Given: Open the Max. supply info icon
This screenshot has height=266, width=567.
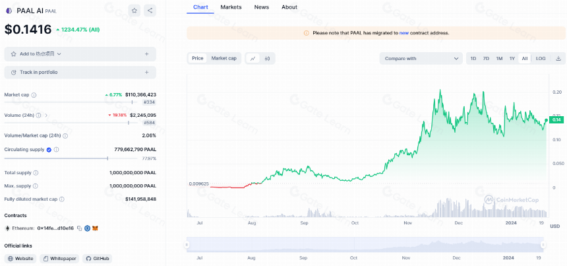Looking at the screenshot, I should tap(35, 186).
